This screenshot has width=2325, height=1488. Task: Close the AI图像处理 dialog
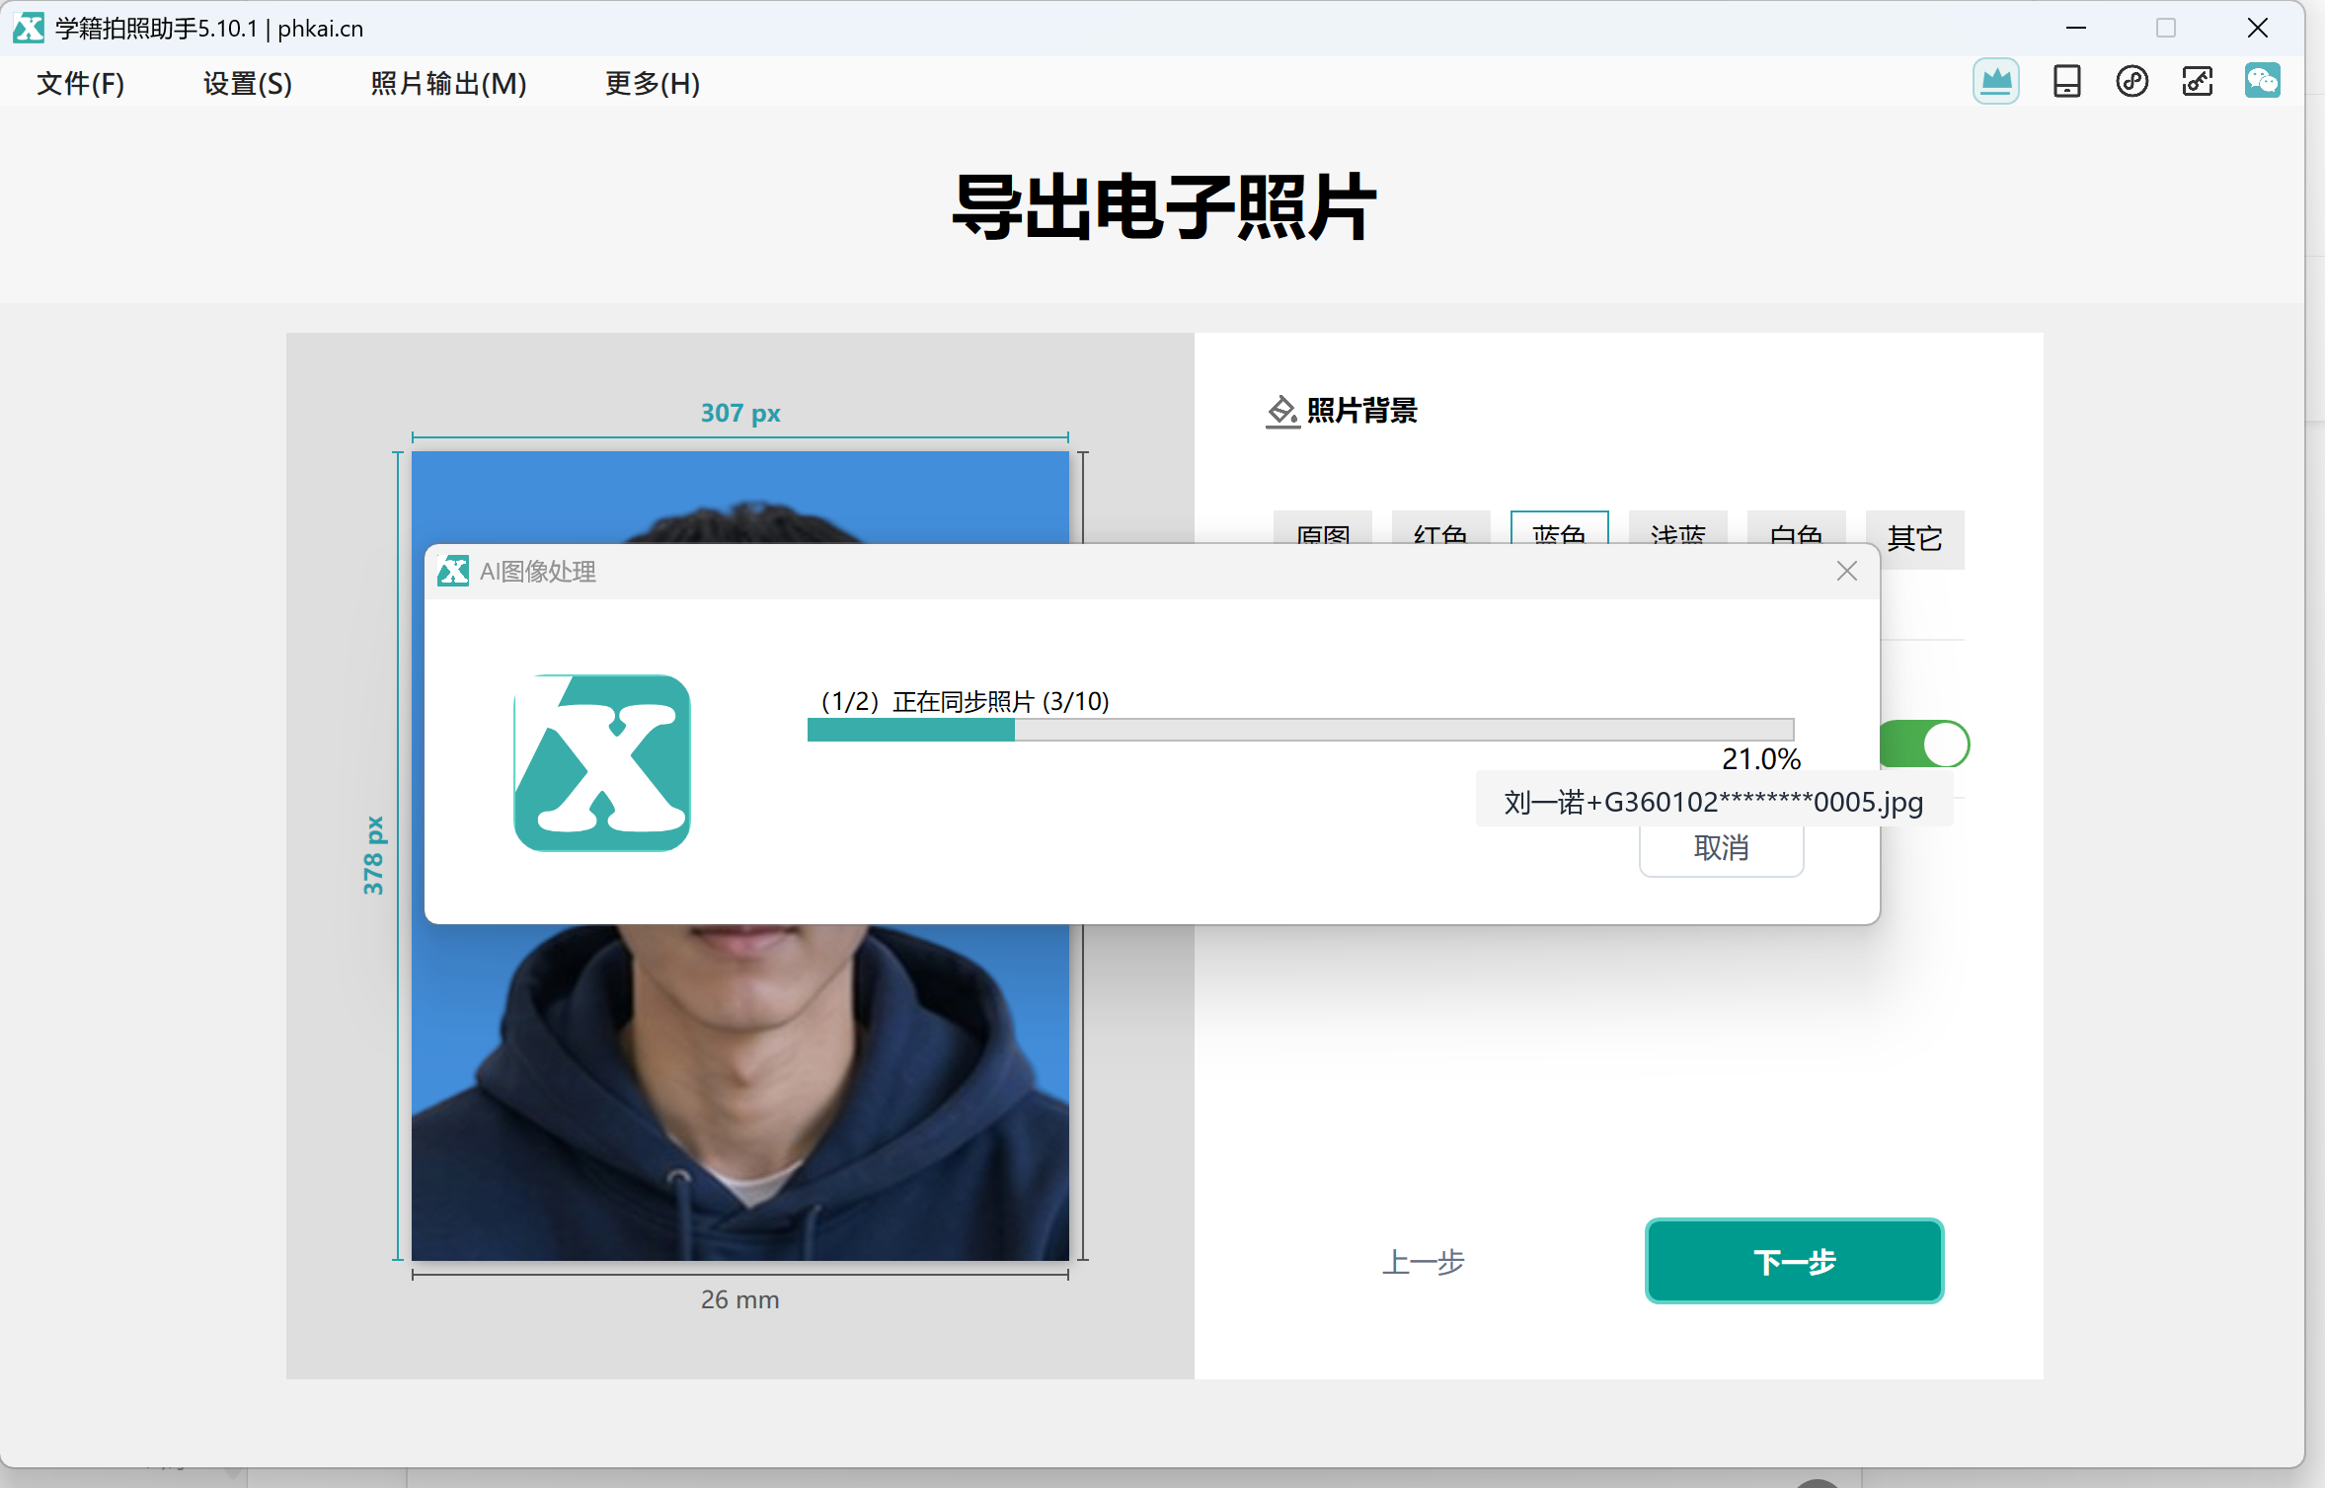(x=1846, y=571)
